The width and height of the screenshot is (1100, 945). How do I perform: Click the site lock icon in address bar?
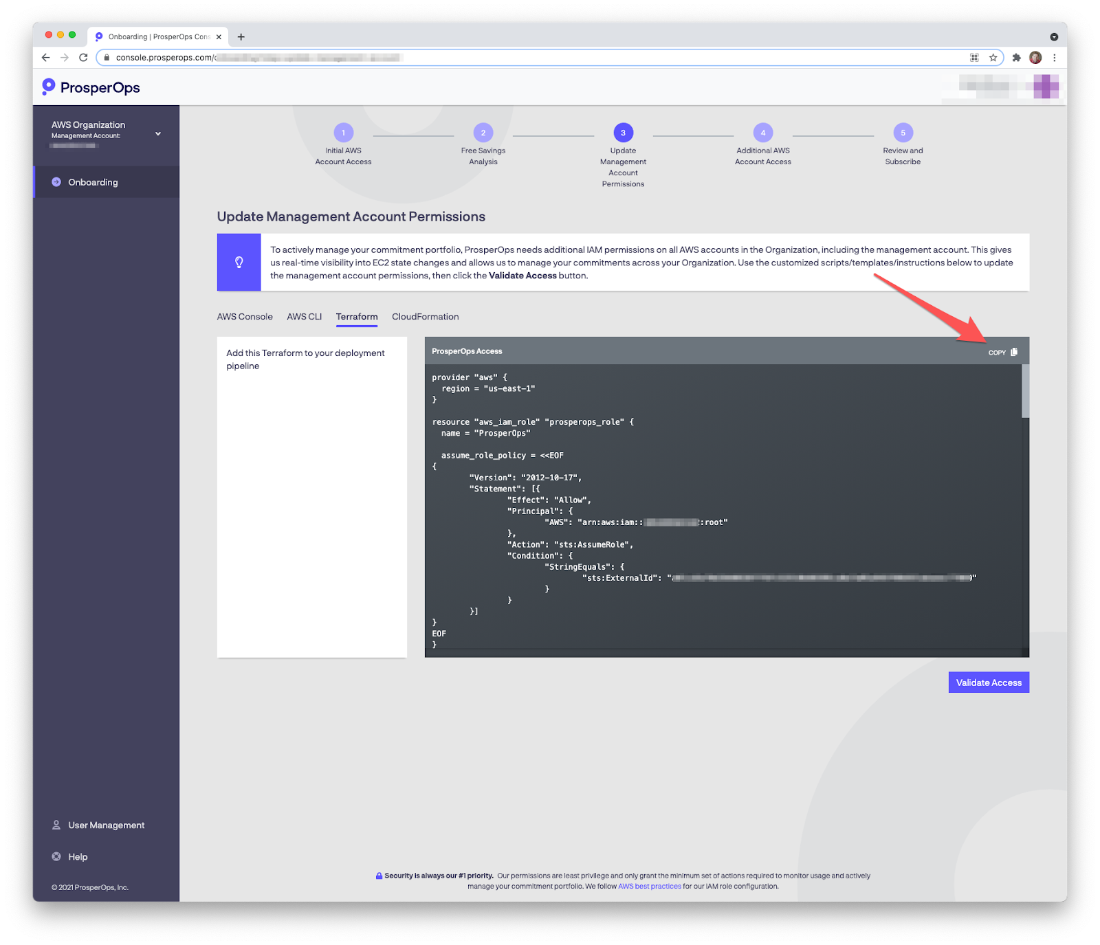pos(107,58)
